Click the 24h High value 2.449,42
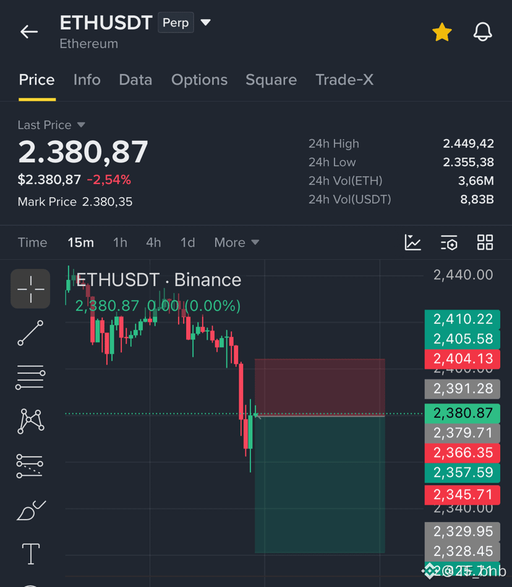This screenshot has width=512, height=587. coord(468,143)
